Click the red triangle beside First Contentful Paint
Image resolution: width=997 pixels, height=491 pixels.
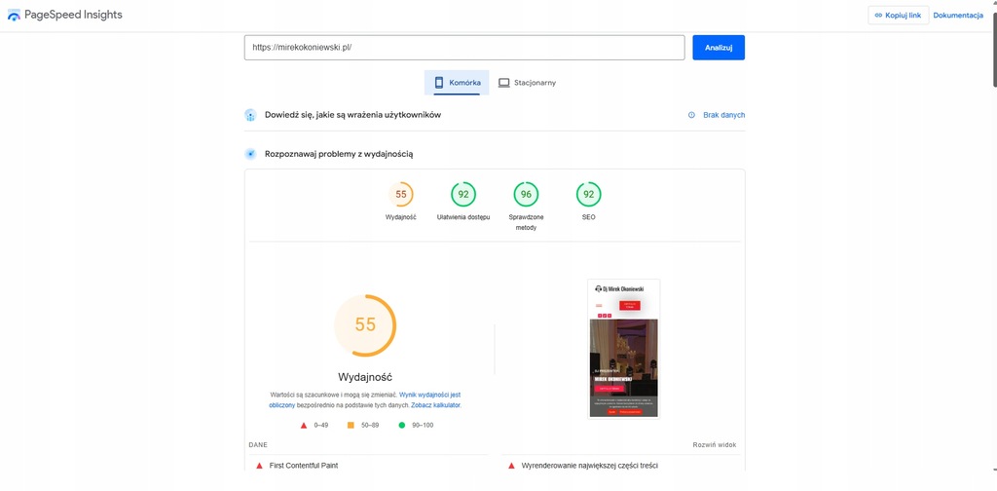(x=259, y=466)
